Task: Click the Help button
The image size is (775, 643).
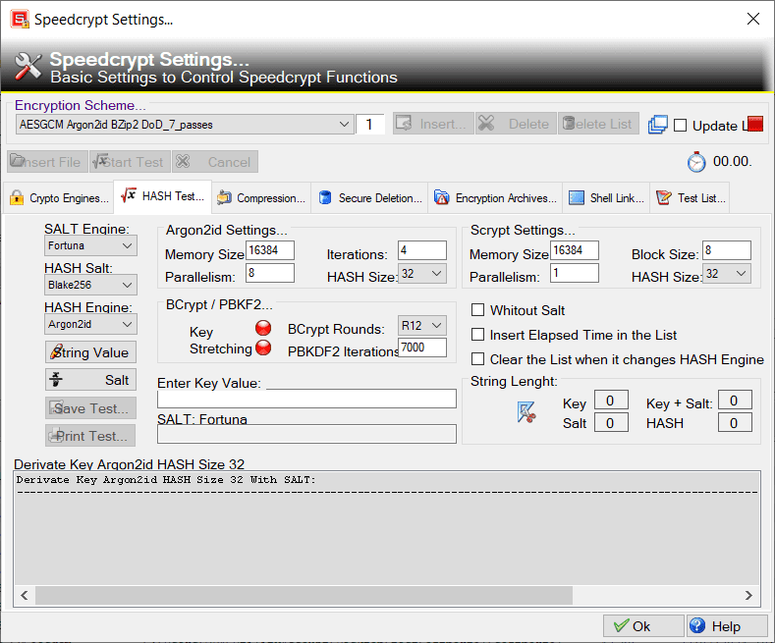Action: [x=727, y=626]
